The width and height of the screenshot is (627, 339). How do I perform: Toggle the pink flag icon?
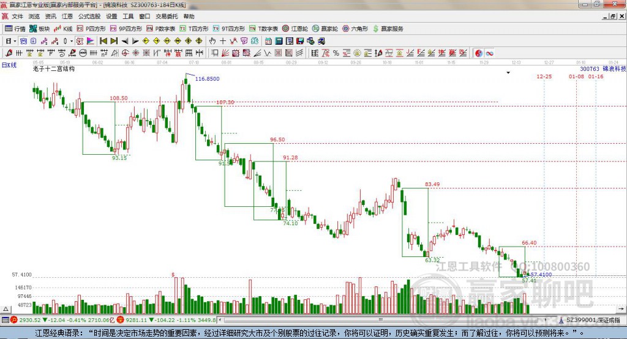point(91,41)
